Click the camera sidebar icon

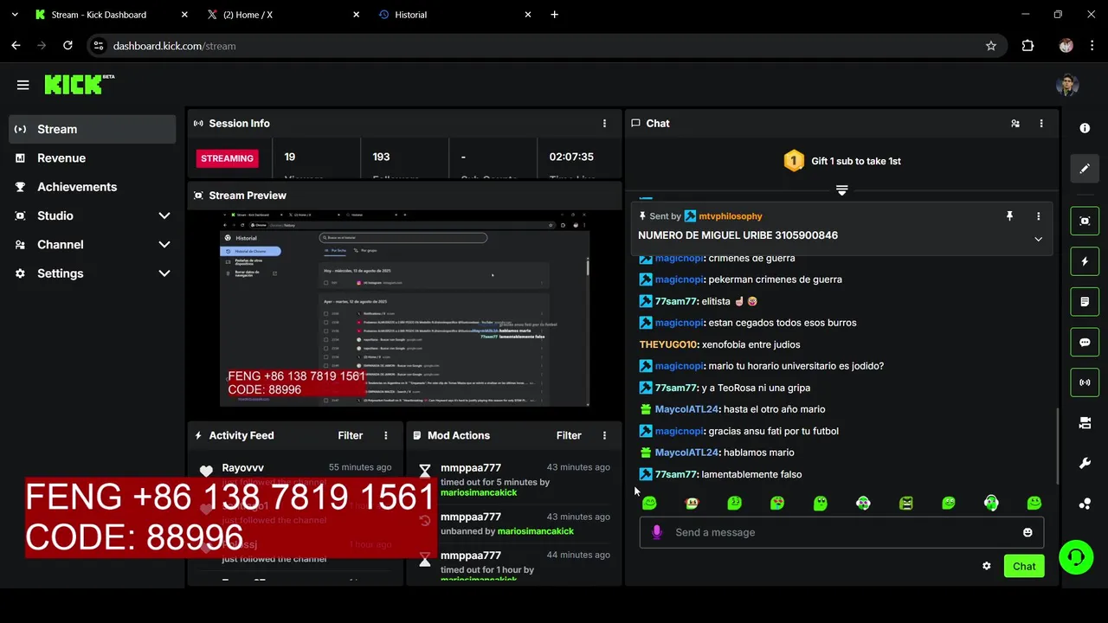1085,423
